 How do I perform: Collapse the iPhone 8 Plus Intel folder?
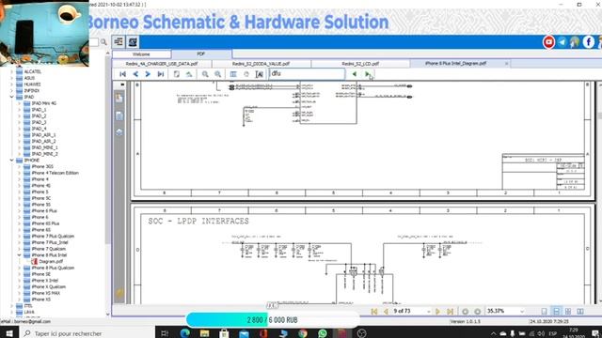19,254
